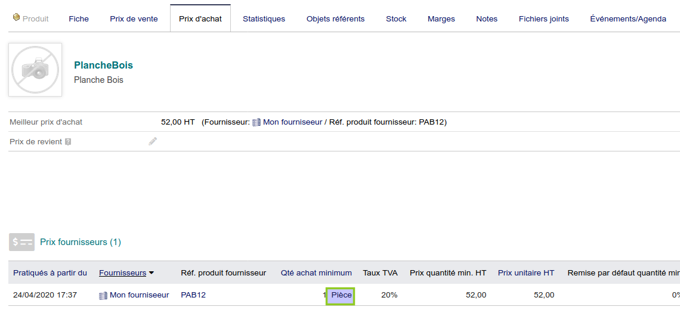
Task: Open Mon fourniseeur link in the table row
Action: [x=139, y=295]
